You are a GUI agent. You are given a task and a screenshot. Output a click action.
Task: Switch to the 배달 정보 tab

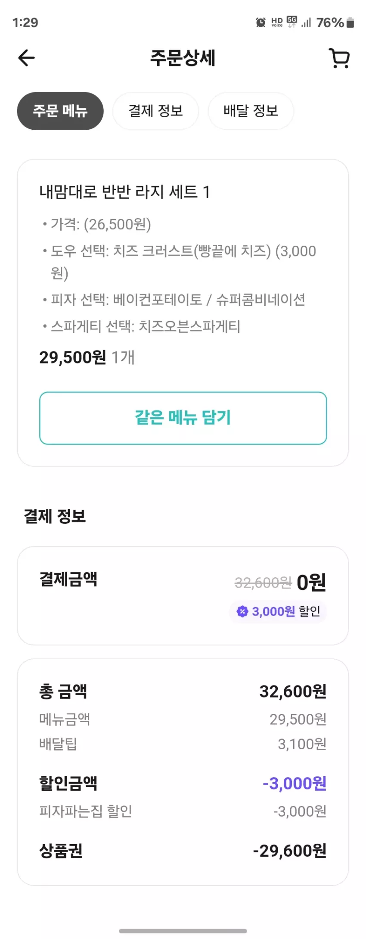pos(251,111)
